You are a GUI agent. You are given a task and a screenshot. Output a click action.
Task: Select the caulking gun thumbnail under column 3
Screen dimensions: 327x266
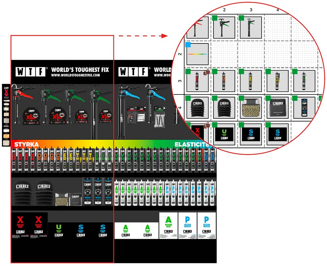point(251,27)
